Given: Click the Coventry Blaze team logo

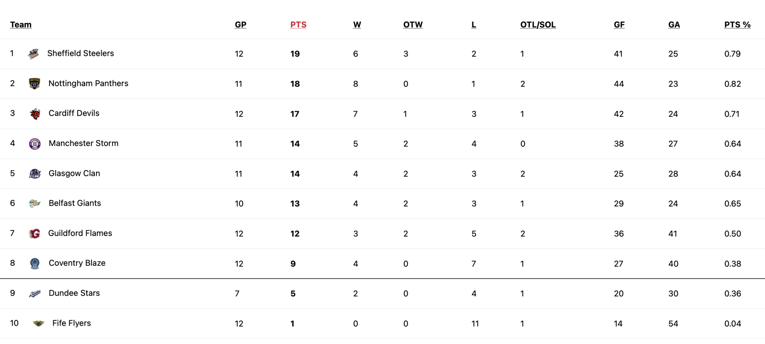Looking at the screenshot, I should (x=35, y=263).
